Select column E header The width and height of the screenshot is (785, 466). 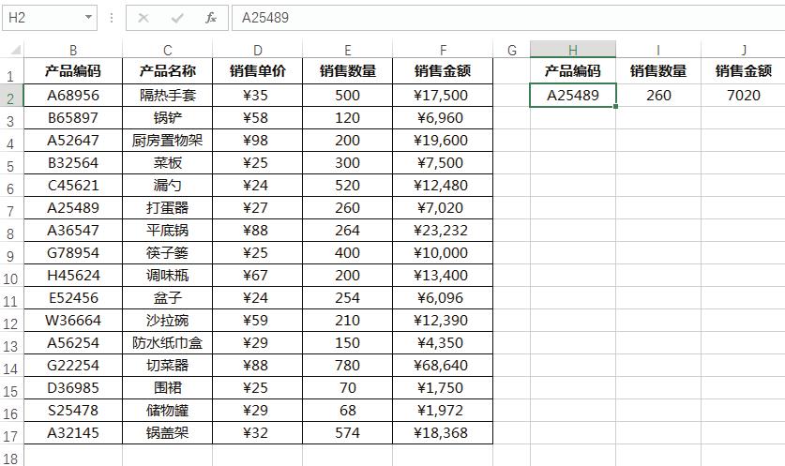pos(347,50)
